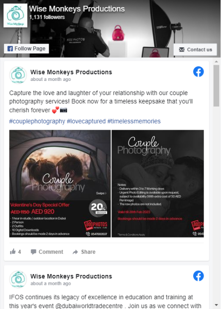221x309 pixels.
Task: Open Wise Monkeys logo in page header
Action: (x=15, y=16)
